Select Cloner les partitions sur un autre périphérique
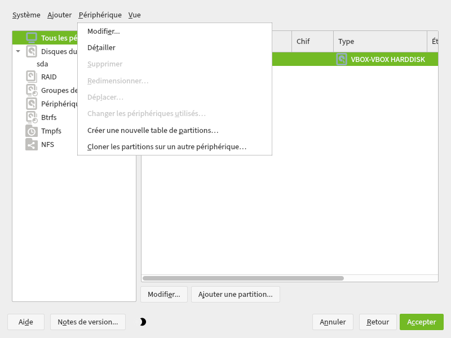 pyautogui.click(x=167, y=146)
